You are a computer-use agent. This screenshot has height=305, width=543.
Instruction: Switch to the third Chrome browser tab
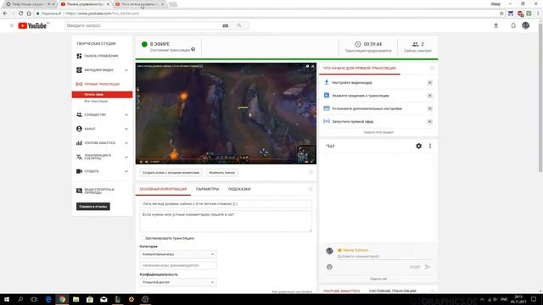pyautogui.click(x=140, y=4)
